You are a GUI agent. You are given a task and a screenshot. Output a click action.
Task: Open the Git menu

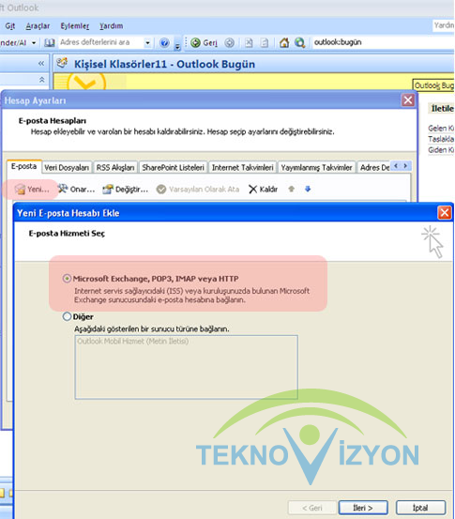coord(10,26)
